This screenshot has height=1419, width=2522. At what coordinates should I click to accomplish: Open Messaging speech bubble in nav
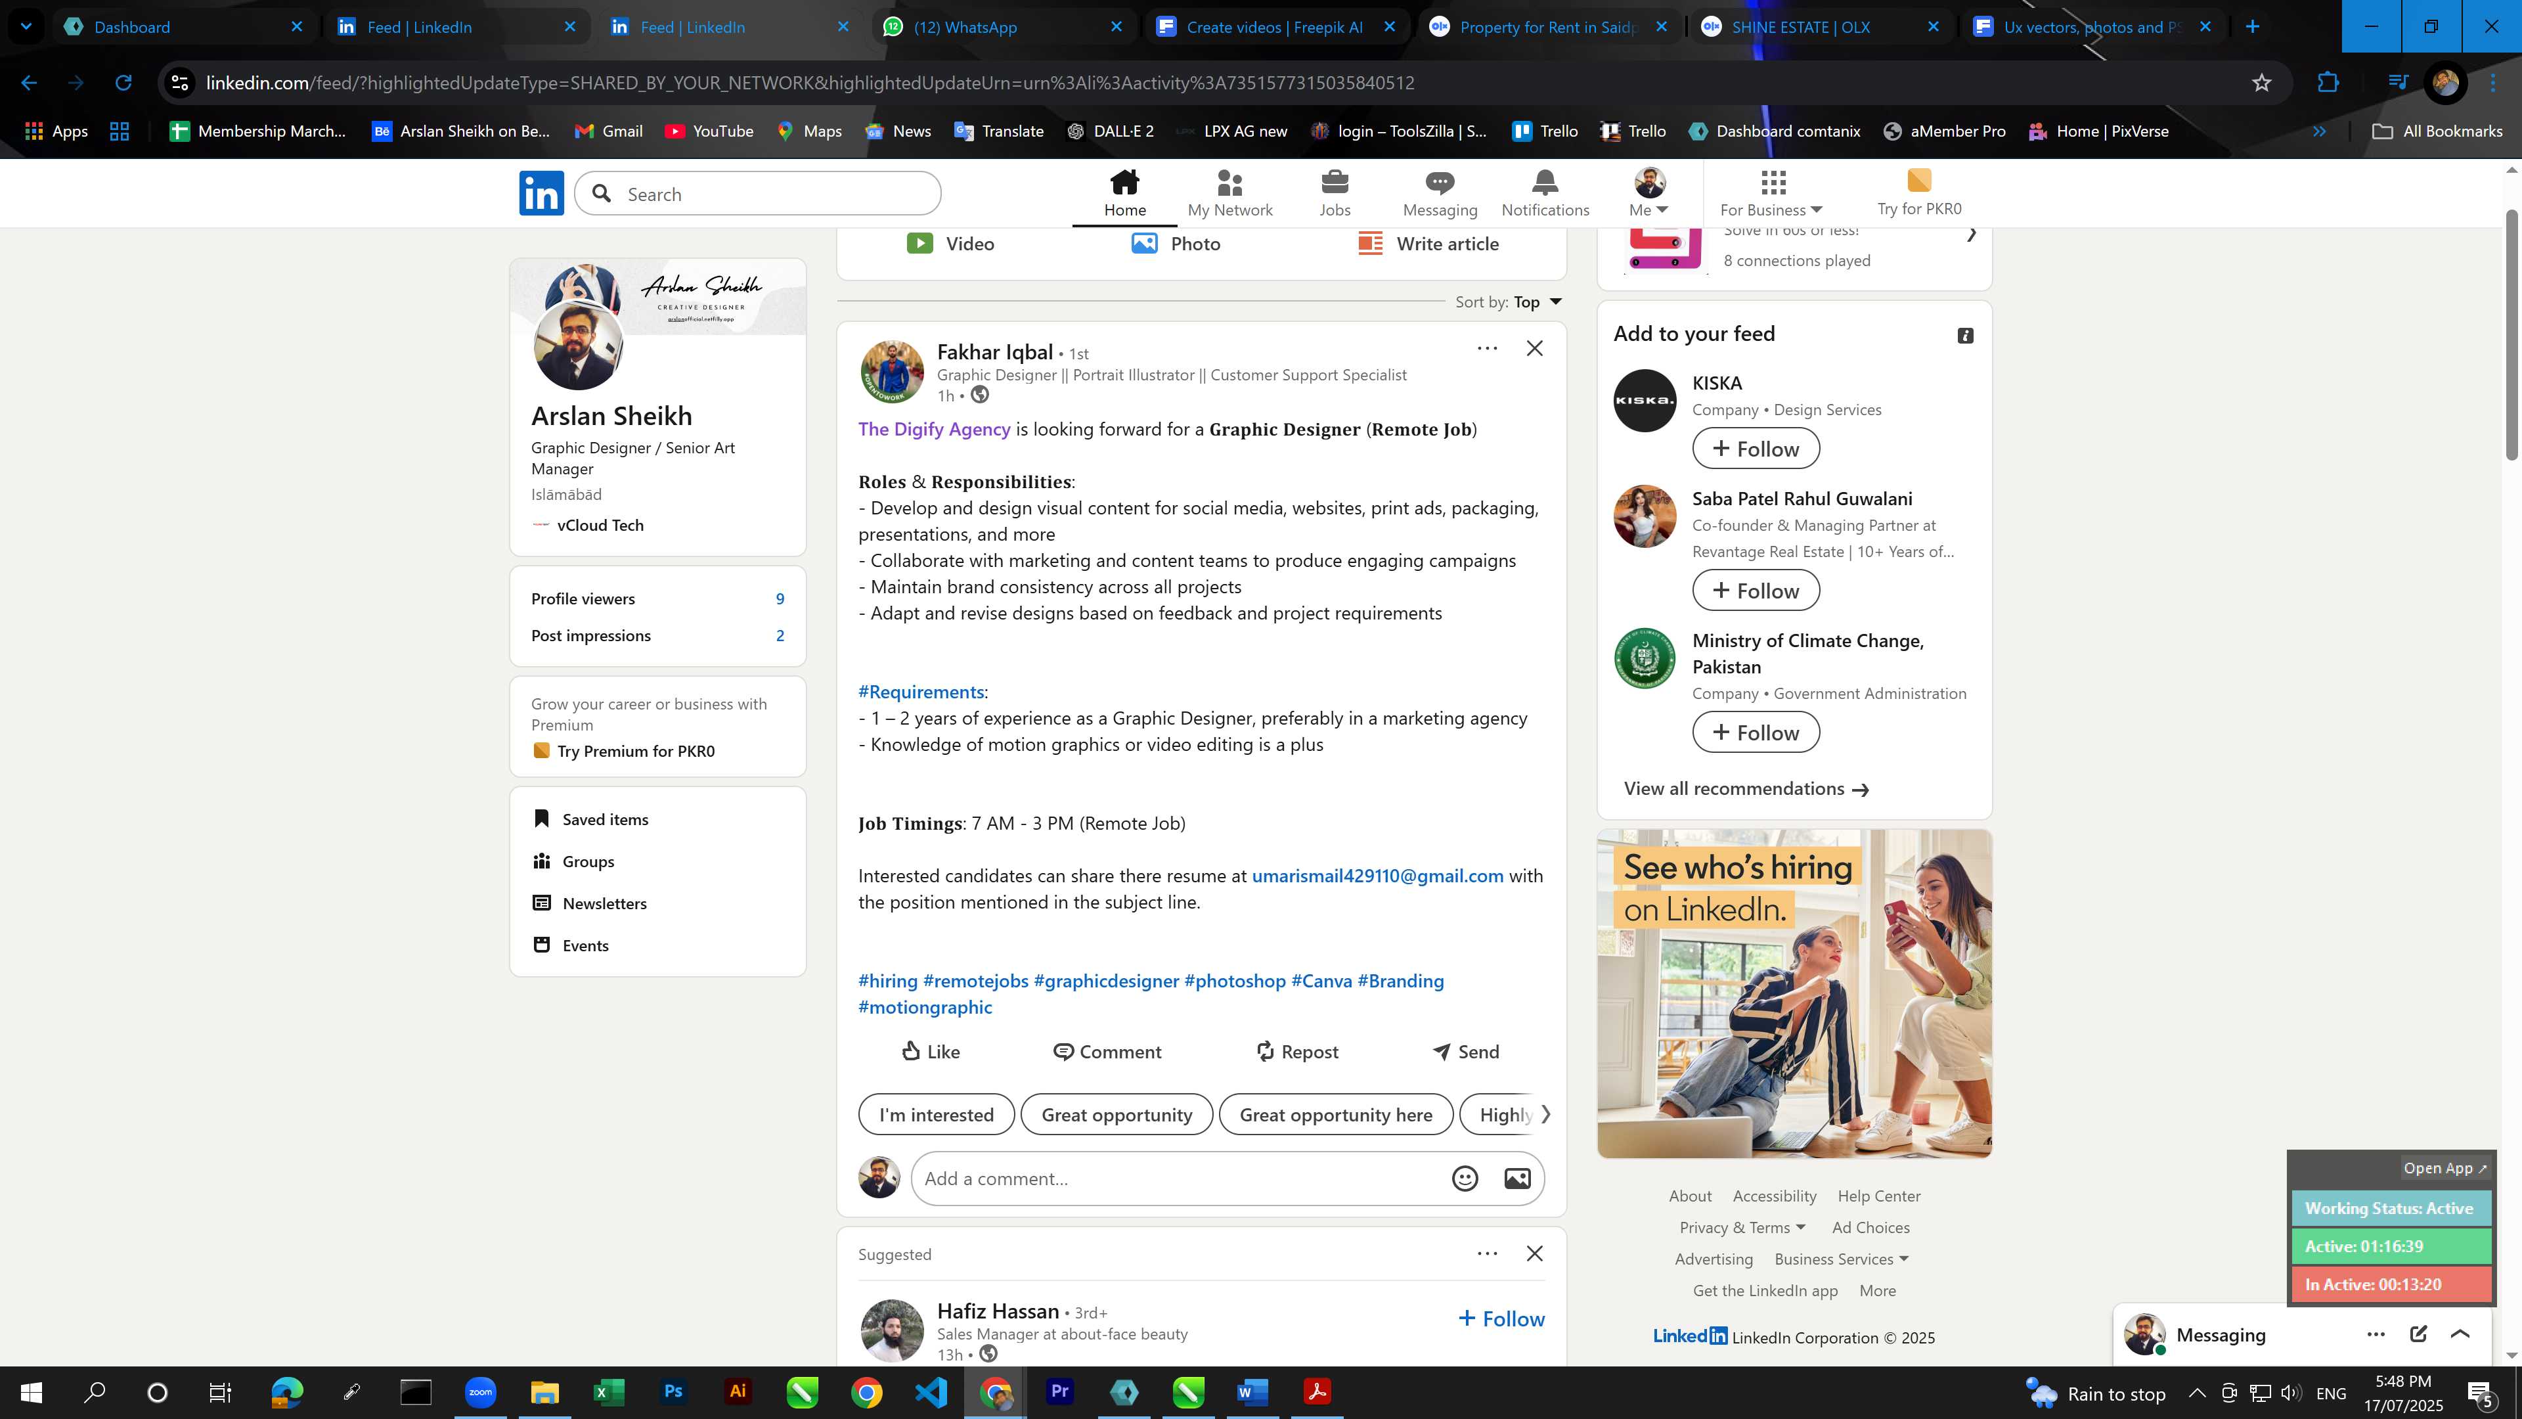pyautogui.click(x=1439, y=182)
